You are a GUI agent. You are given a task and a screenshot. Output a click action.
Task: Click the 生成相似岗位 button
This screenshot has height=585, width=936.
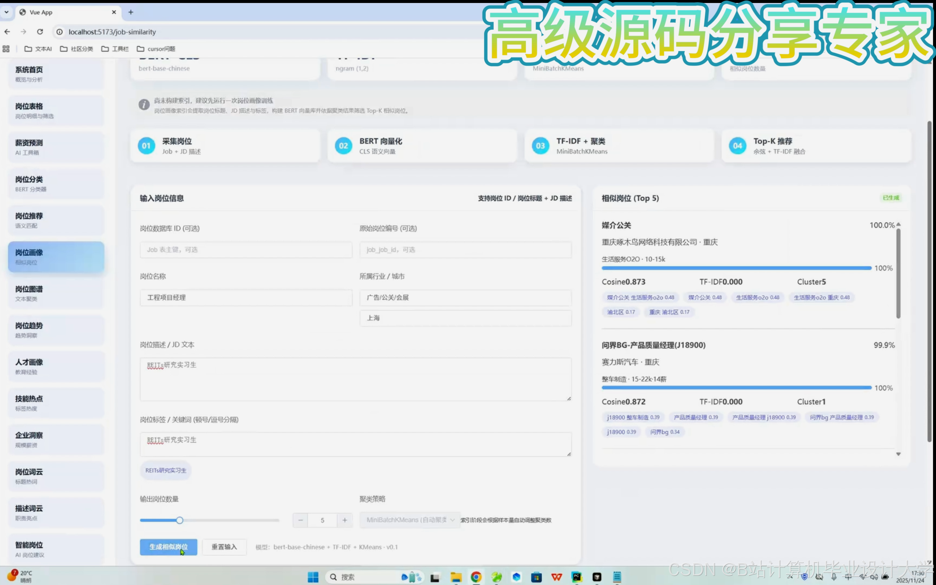point(168,547)
